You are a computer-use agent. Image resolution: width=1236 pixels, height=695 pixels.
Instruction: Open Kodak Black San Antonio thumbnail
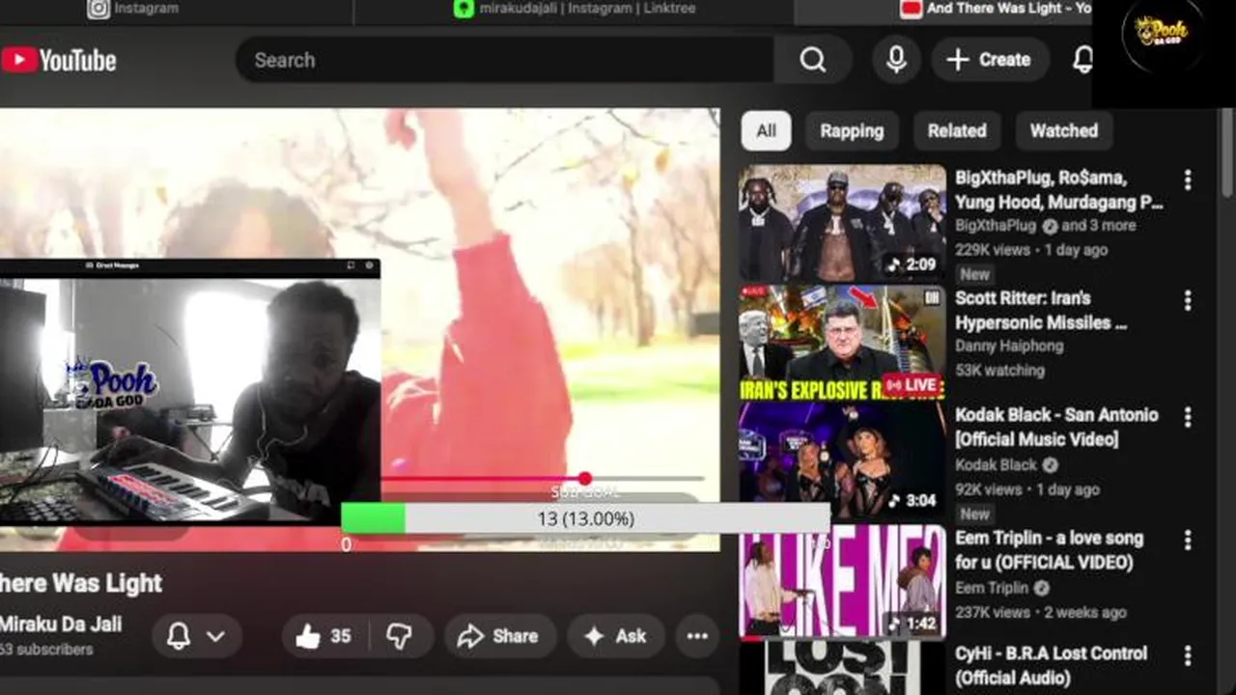click(x=842, y=461)
